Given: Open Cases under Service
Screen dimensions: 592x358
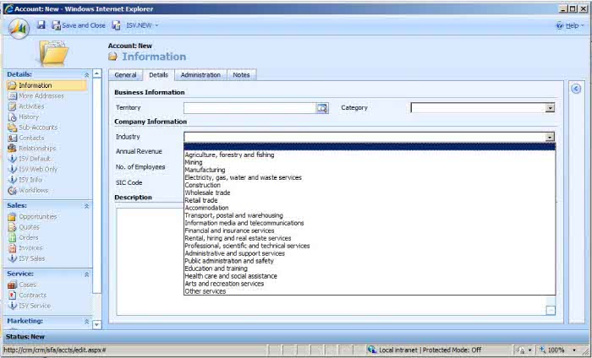Looking at the screenshot, I should point(28,285).
